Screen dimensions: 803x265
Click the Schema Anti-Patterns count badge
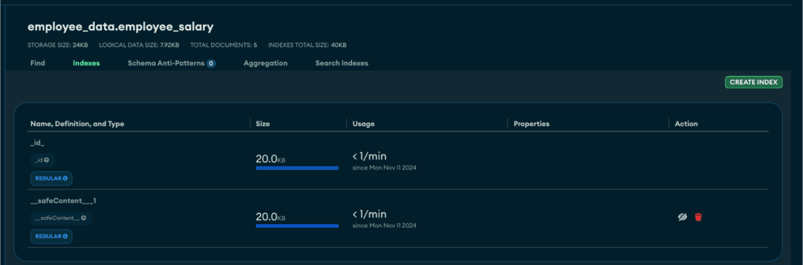click(211, 63)
